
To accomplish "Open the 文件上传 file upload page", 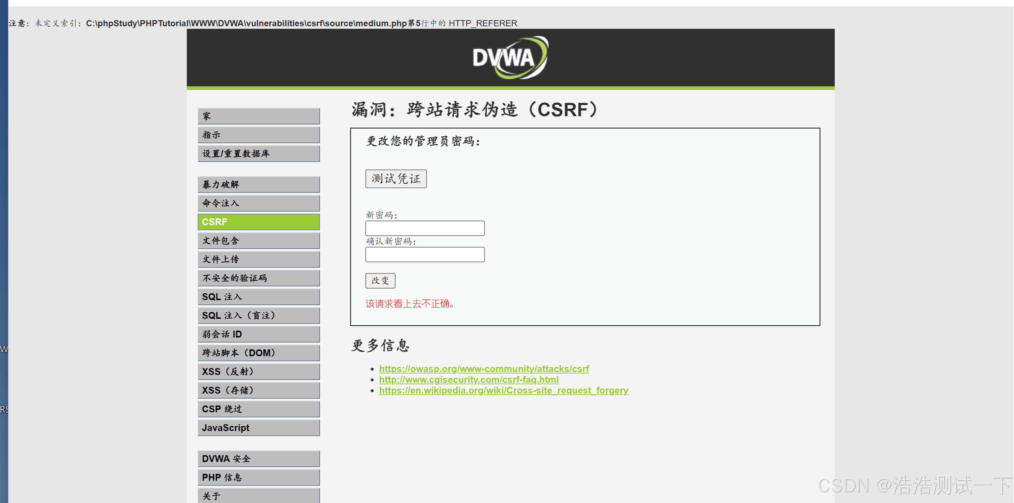I will [x=258, y=259].
